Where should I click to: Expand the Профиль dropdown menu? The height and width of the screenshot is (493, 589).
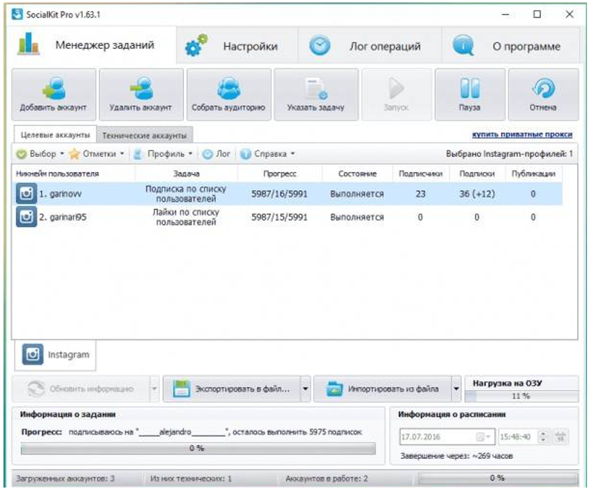[163, 154]
